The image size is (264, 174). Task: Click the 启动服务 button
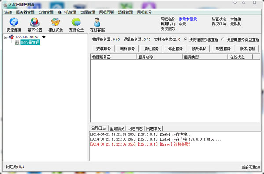pyautogui.click(x=151, y=49)
